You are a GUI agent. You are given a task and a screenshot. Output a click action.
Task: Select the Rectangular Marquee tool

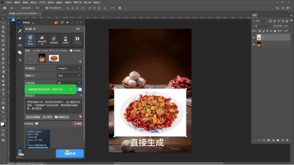pyautogui.click(x=3, y=23)
